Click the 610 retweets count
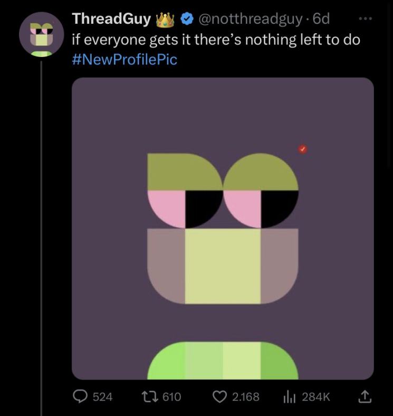The height and width of the screenshot is (416, 393). [171, 396]
